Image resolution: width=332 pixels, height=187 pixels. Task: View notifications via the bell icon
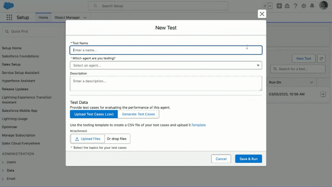[x=312, y=6]
